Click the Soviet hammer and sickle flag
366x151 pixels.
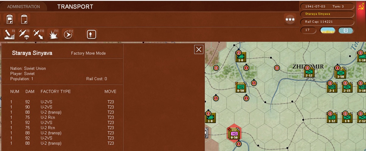tap(361, 6)
